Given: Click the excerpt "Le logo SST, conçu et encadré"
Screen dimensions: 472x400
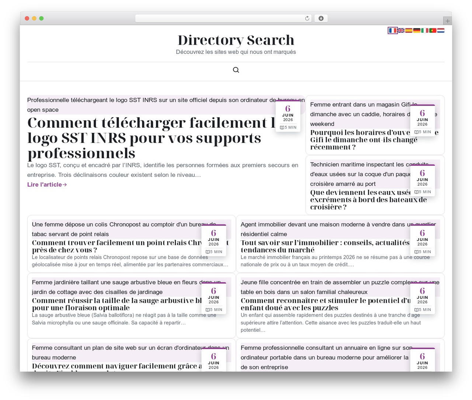Looking at the screenshot, I should 163,170.
